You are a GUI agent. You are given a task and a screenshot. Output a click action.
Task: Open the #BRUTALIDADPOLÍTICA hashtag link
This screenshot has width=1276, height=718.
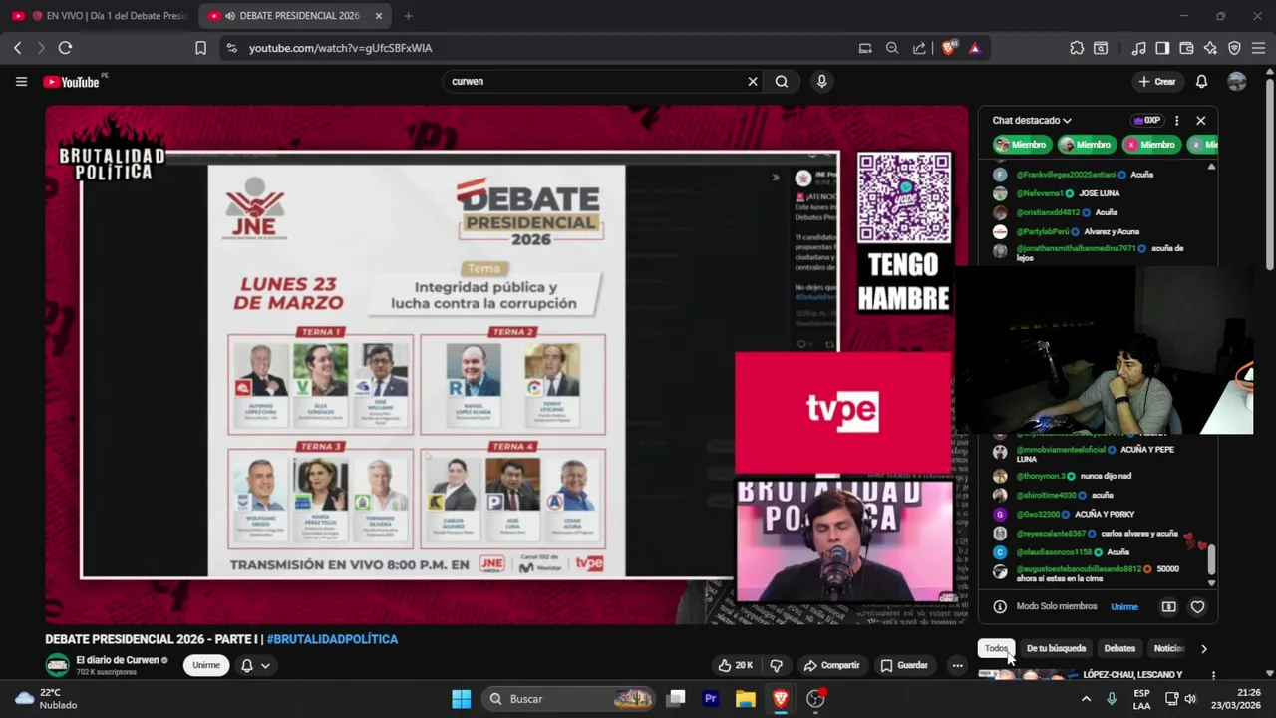click(332, 639)
